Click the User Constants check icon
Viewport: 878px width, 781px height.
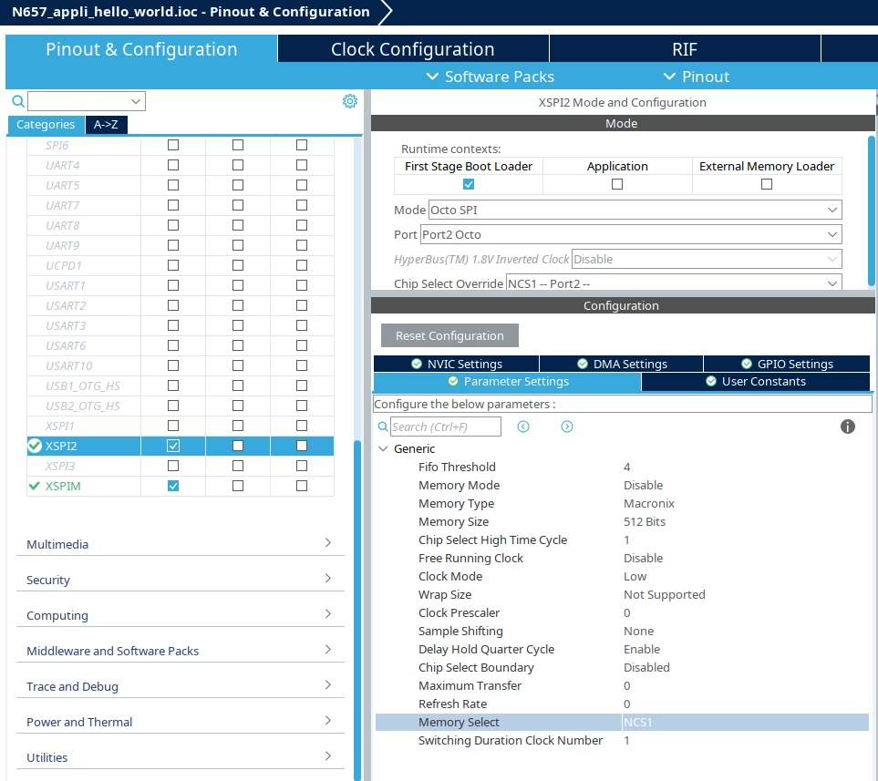coord(711,381)
